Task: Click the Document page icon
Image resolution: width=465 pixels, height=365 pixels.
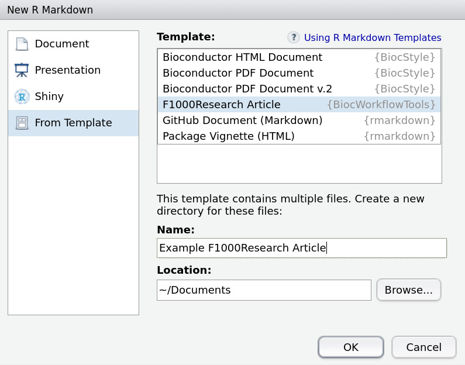Action: point(22,44)
